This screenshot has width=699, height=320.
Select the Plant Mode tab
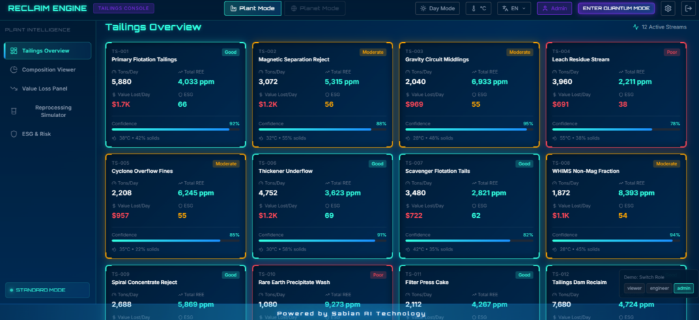tap(252, 9)
